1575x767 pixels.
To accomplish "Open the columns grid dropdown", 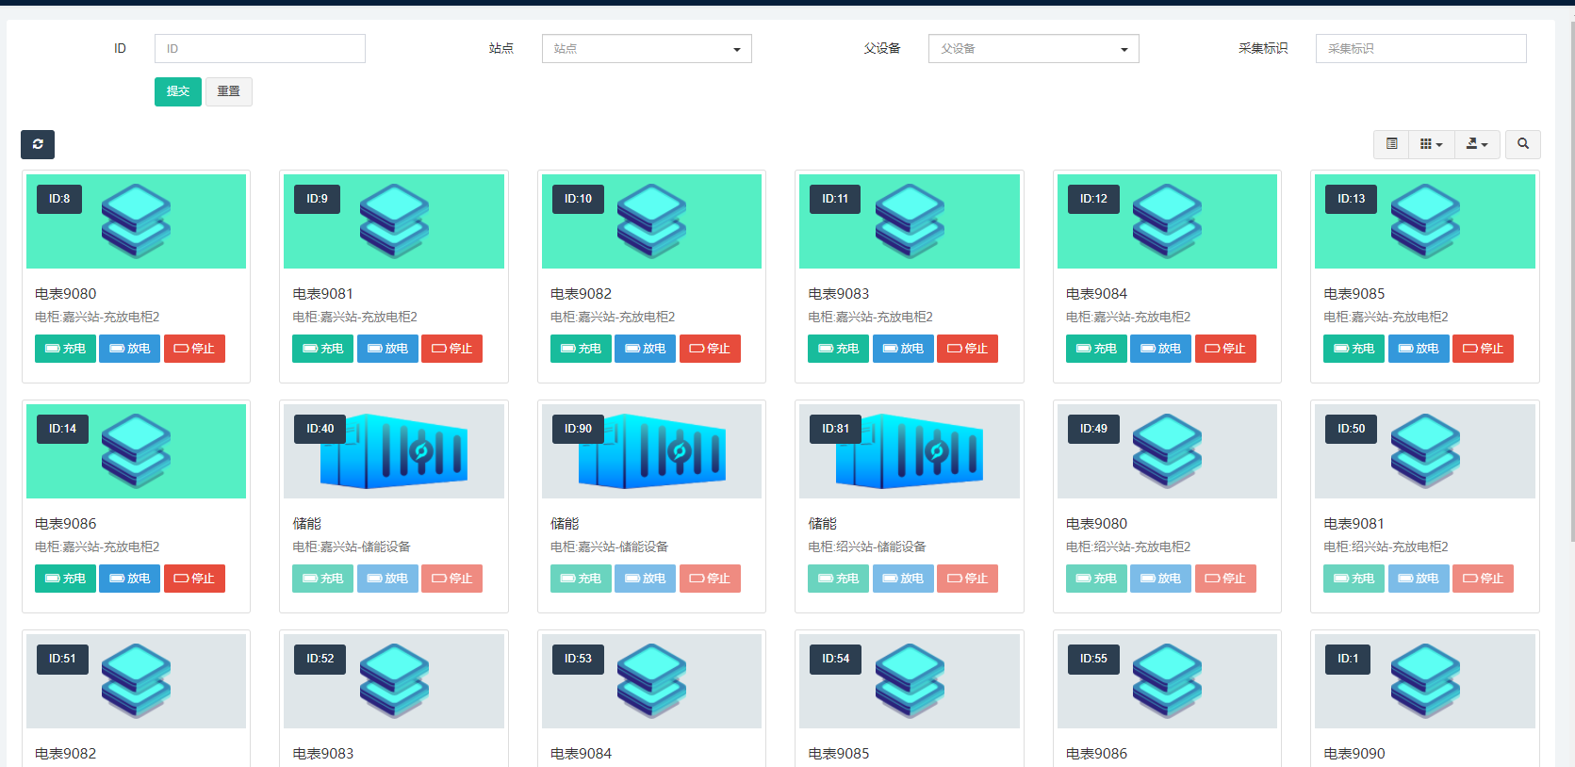I will tap(1431, 144).
